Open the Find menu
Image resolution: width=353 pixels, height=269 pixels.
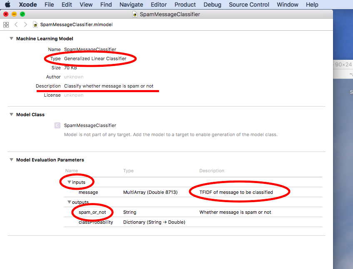click(x=106, y=5)
